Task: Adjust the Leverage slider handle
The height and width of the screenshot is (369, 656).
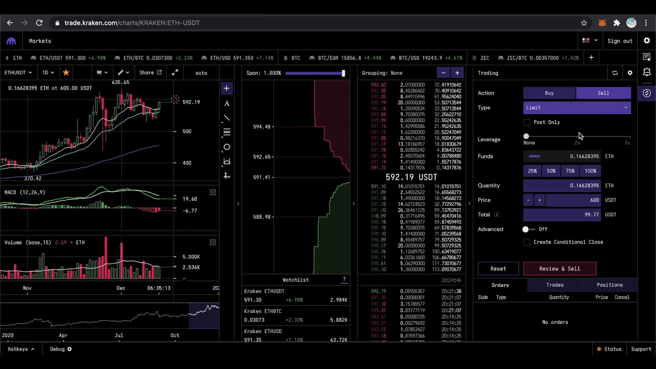Action: [526, 136]
